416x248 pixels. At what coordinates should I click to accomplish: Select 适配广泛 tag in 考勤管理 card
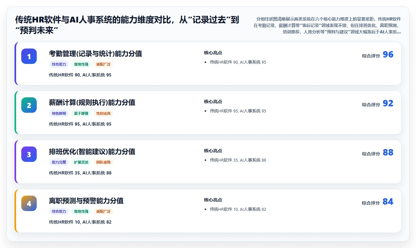pos(103,64)
